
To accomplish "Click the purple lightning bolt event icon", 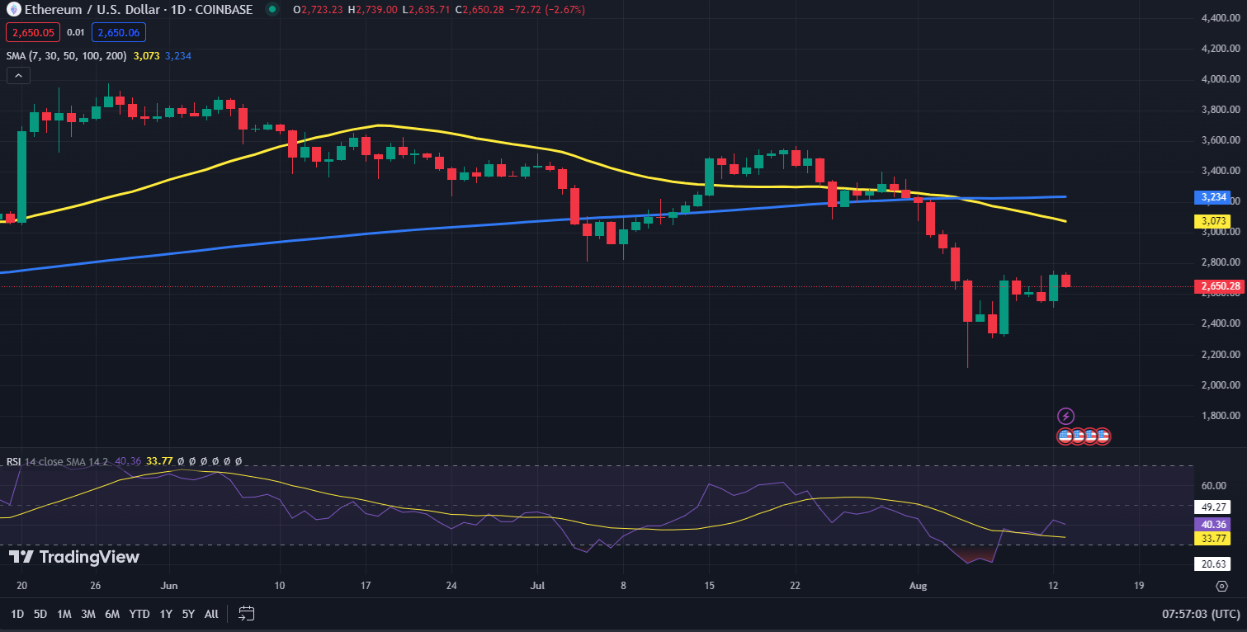I will pyautogui.click(x=1065, y=416).
